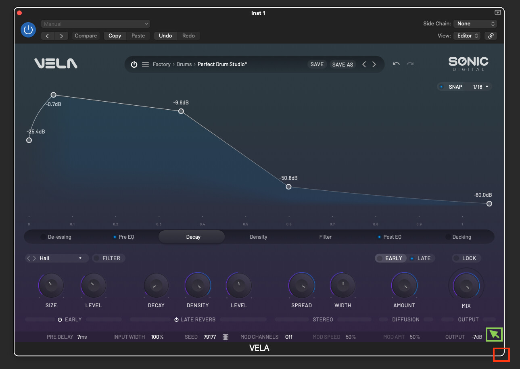Open the snap 1/16 grid dropdown

coord(481,87)
